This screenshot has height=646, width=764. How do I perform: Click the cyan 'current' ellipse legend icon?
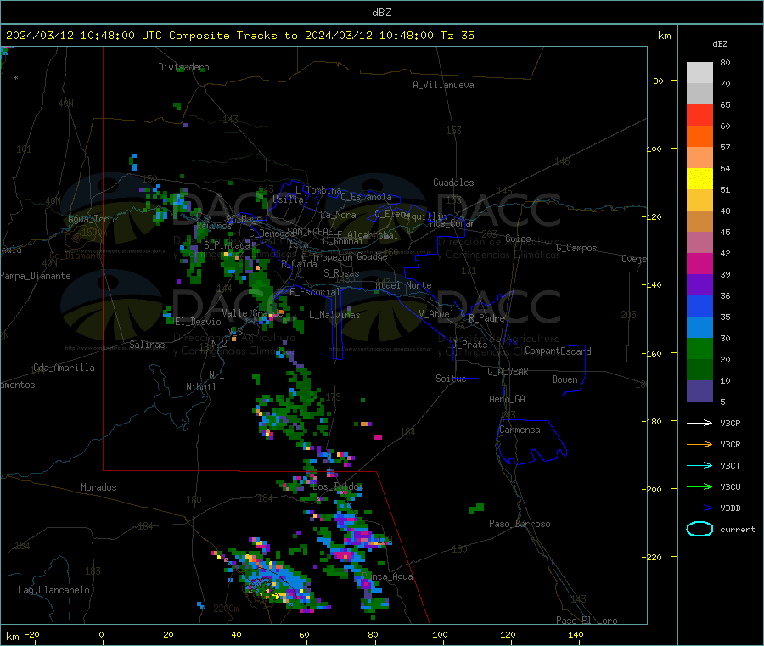pyautogui.click(x=699, y=529)
